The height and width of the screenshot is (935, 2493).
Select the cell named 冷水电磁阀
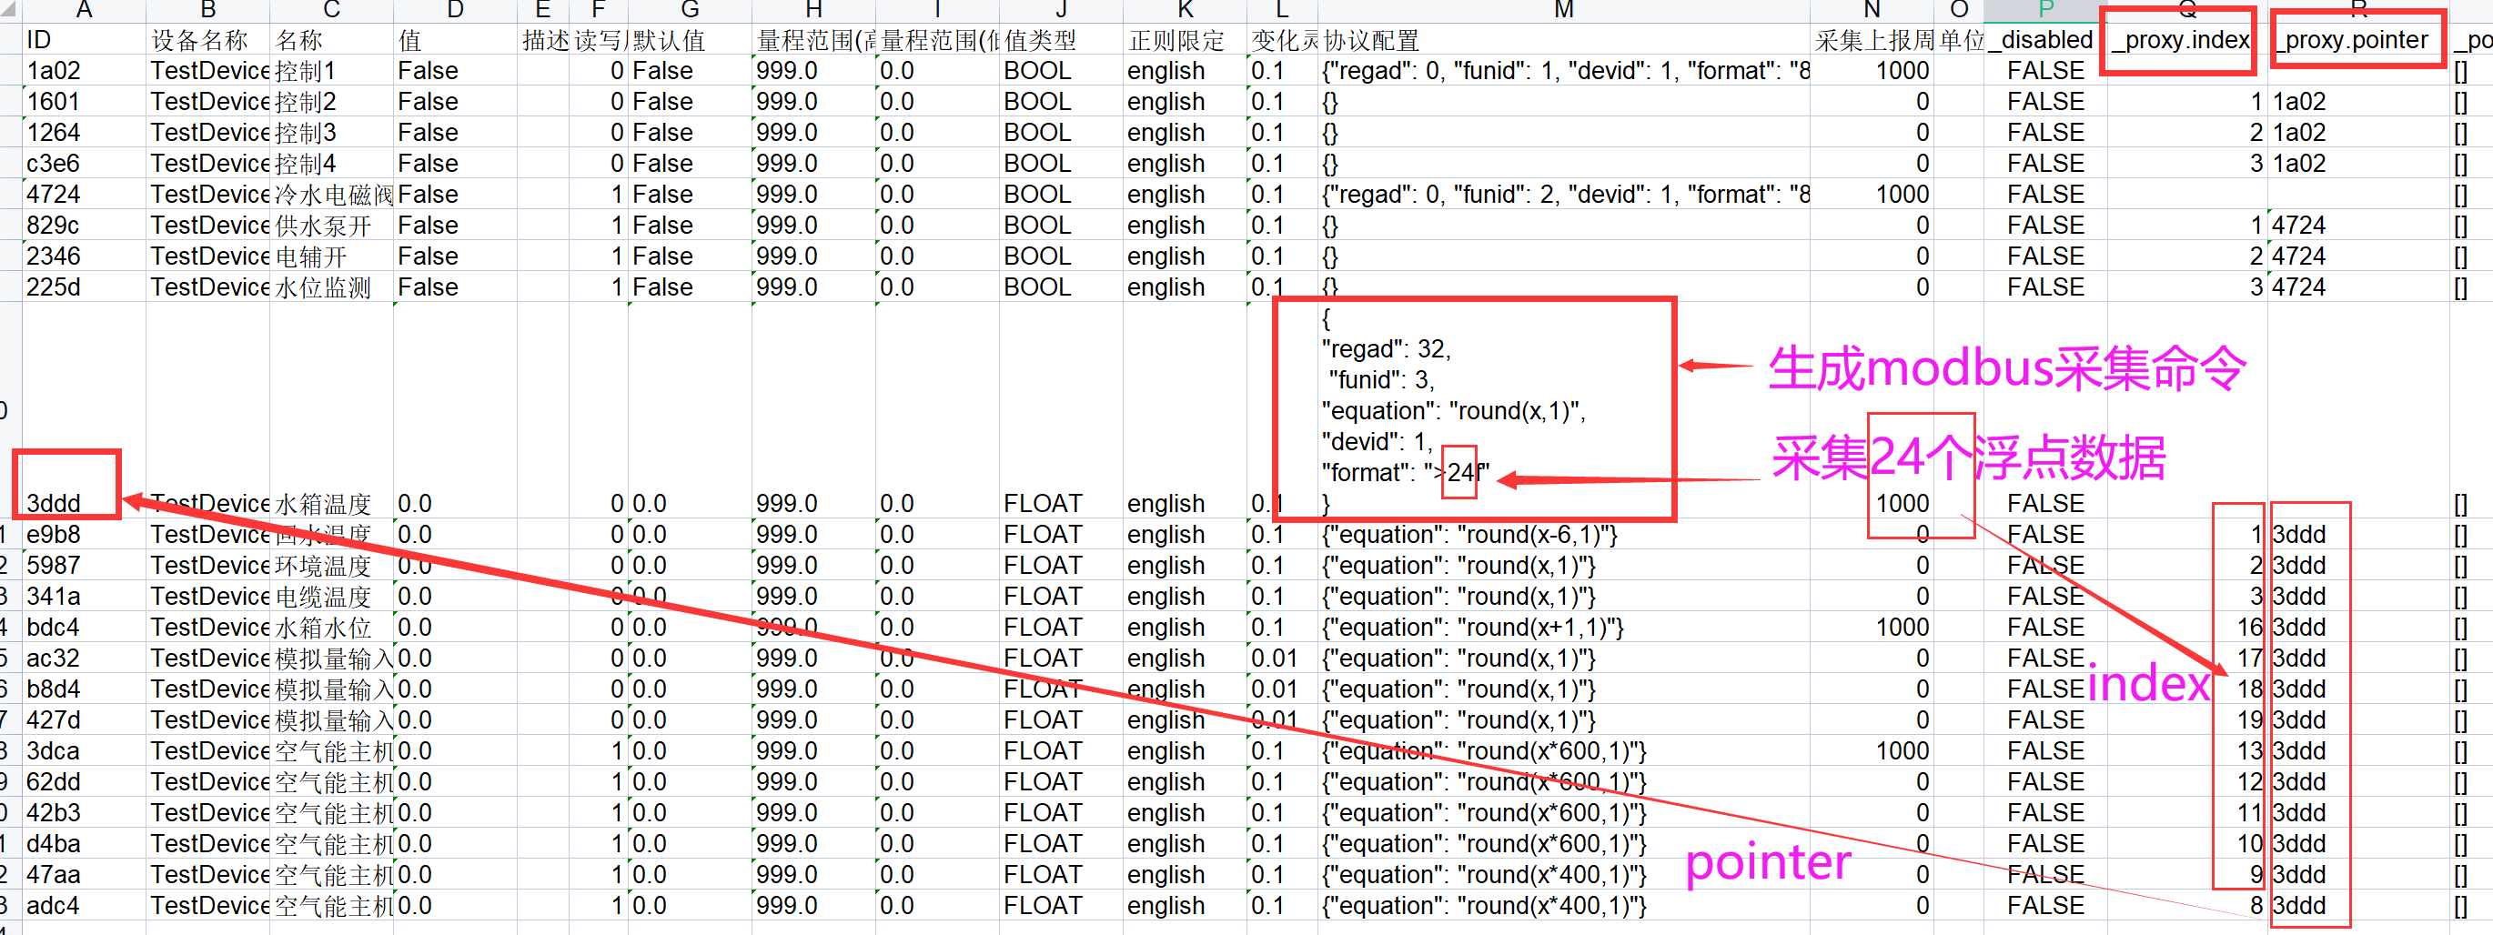point(332,195)
